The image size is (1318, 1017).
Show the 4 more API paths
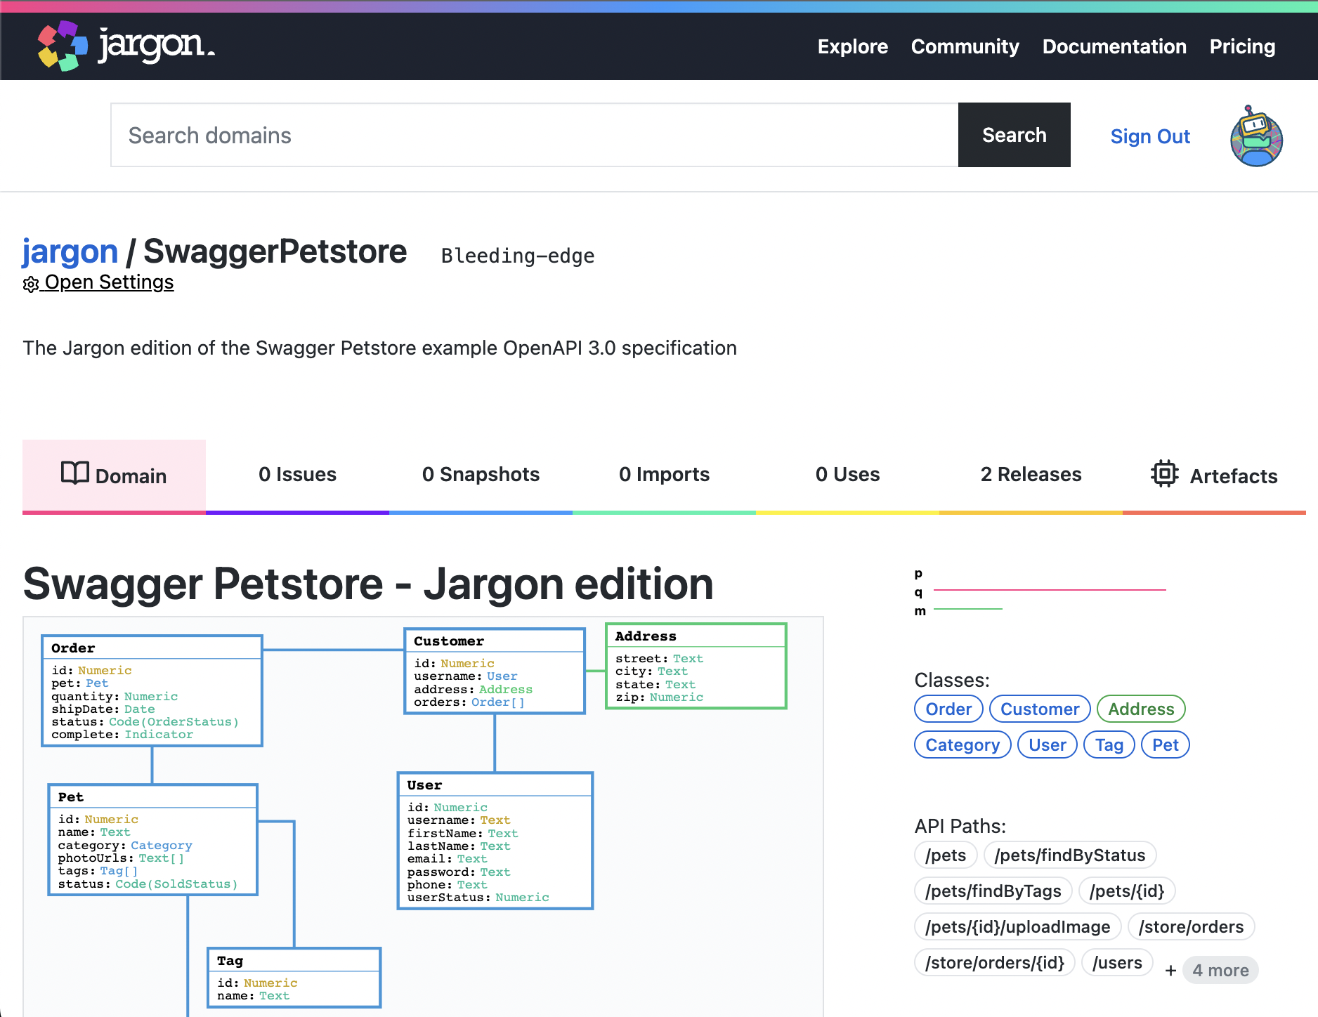coord(1221,970)
